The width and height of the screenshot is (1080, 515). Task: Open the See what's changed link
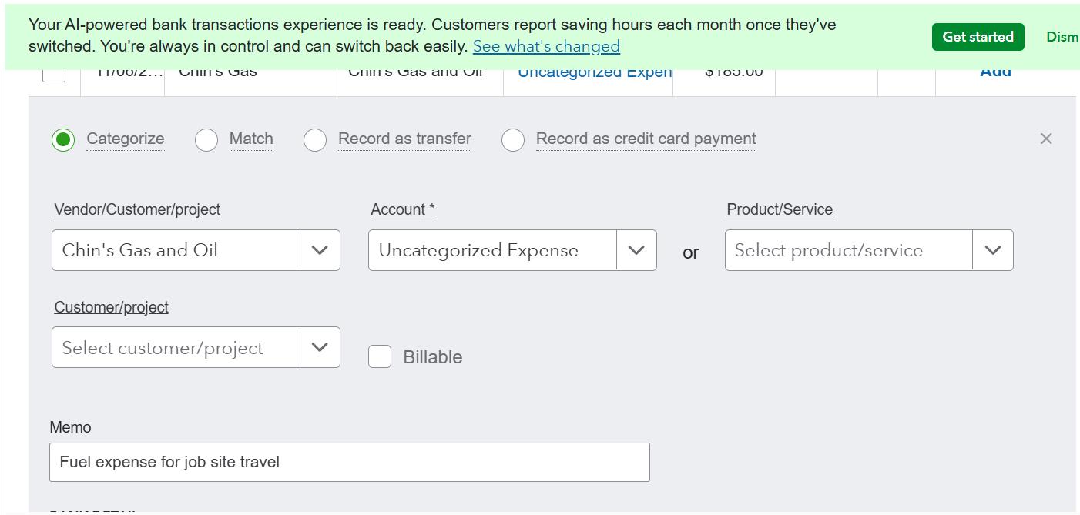click(546, 46)
